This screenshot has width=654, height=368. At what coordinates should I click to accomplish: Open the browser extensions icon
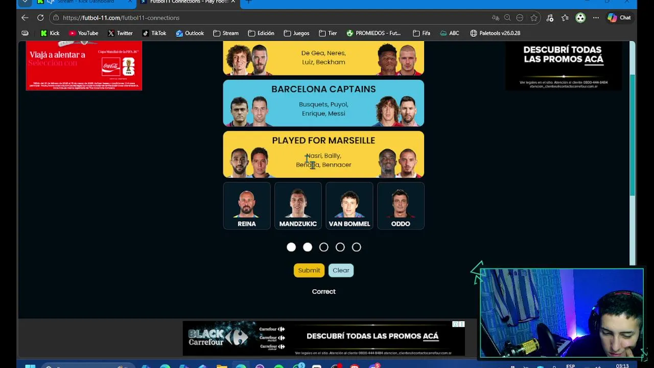(550, 17)
